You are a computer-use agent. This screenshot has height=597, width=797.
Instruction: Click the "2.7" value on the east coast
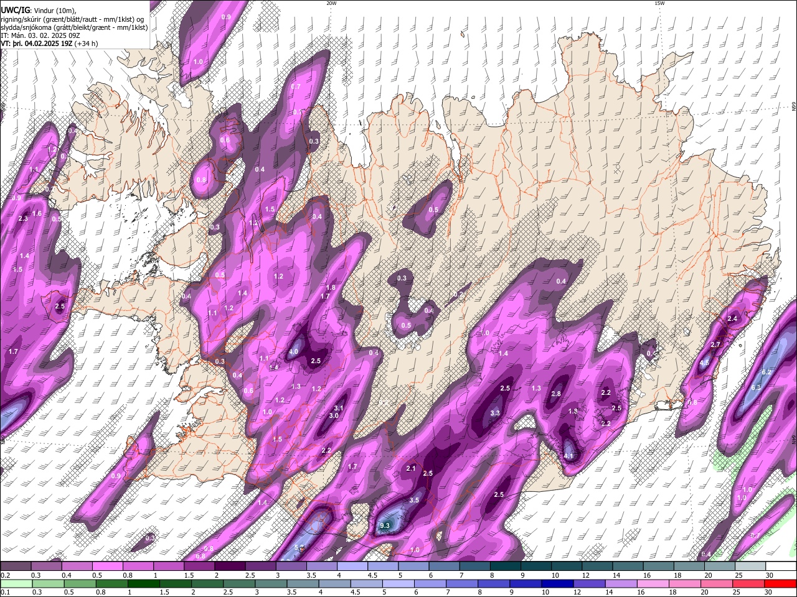pyautogui.click(x=715, y=345)
